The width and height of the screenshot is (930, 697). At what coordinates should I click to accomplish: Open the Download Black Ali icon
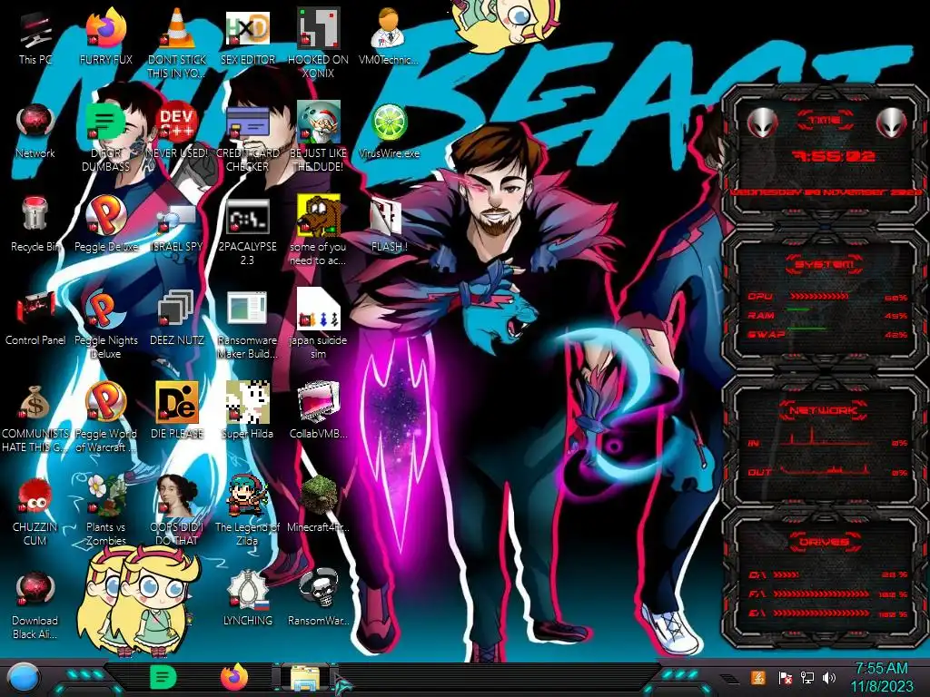point(35,590)
